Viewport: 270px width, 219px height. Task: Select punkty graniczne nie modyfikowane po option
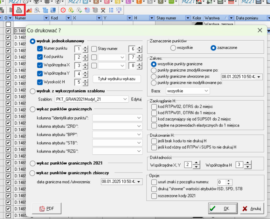[153, 83]
